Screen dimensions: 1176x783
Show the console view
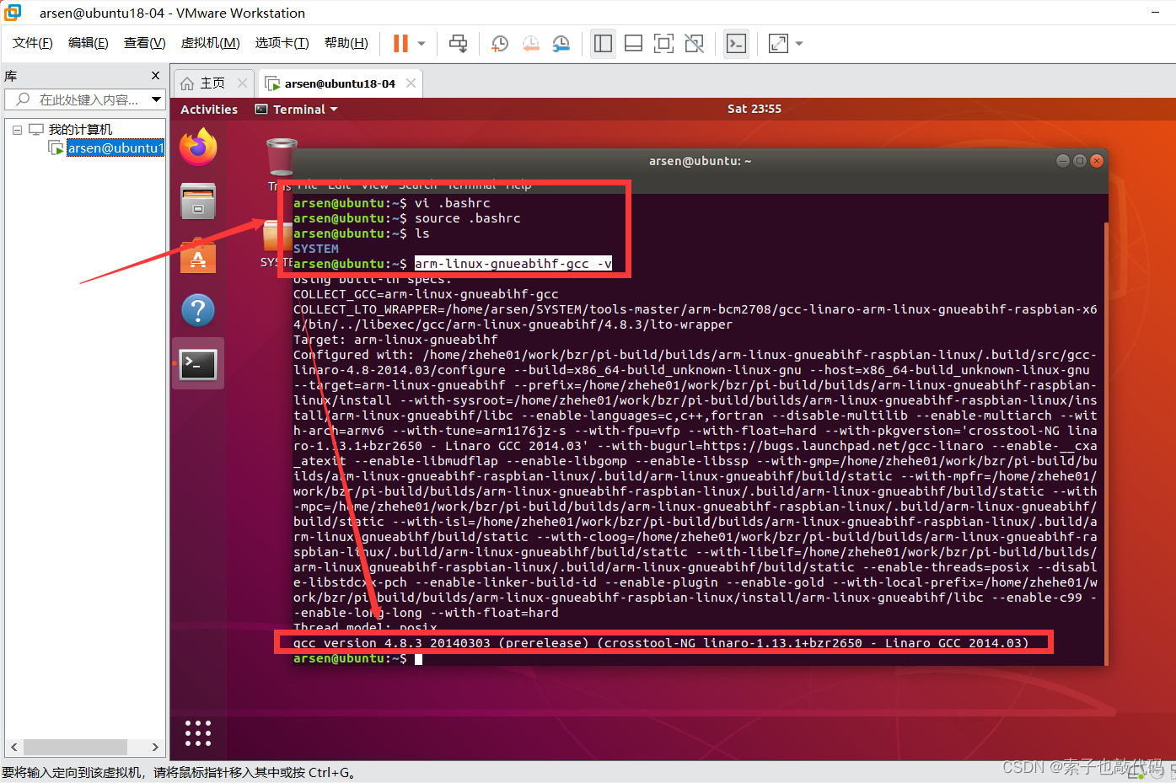pyautogui.click(x=736, y=43)
